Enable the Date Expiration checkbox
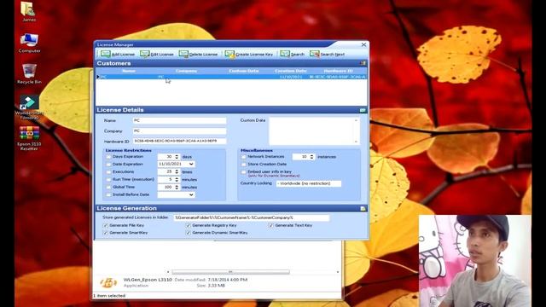Screen dimensions: 546x307 click(108, 165)
